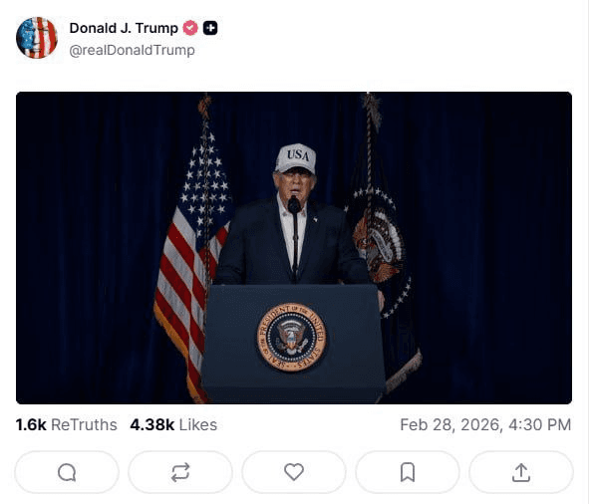The width and height of the screenshot is (597, 504).
Task: View the list of 1.6k ReTruths
Action: point(66,425)
